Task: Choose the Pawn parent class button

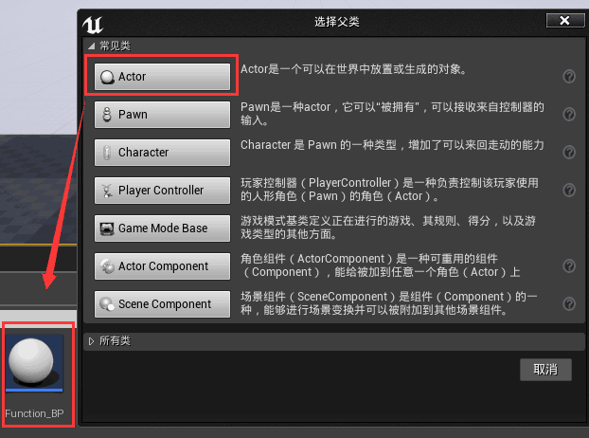Action: tap(162, 115)
